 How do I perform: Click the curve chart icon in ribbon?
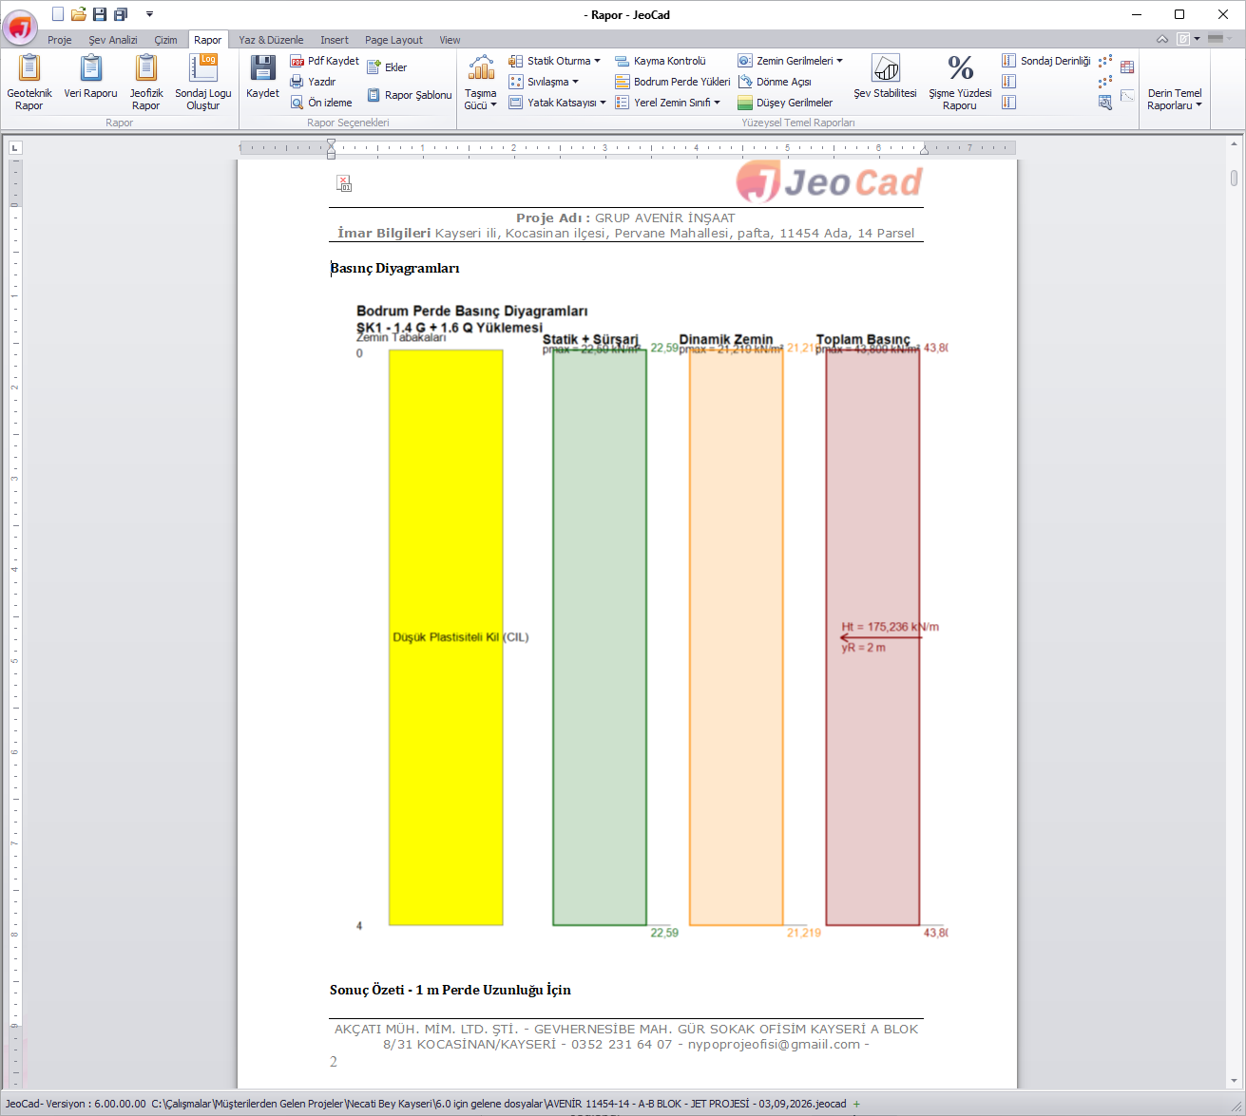tap(1127, 95)
